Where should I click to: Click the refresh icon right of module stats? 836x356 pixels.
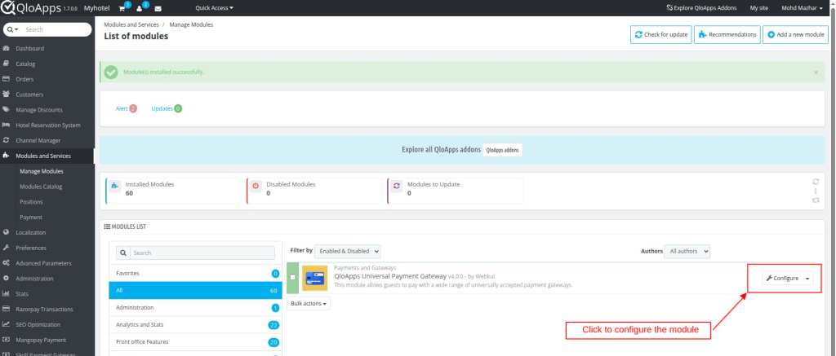815,182
